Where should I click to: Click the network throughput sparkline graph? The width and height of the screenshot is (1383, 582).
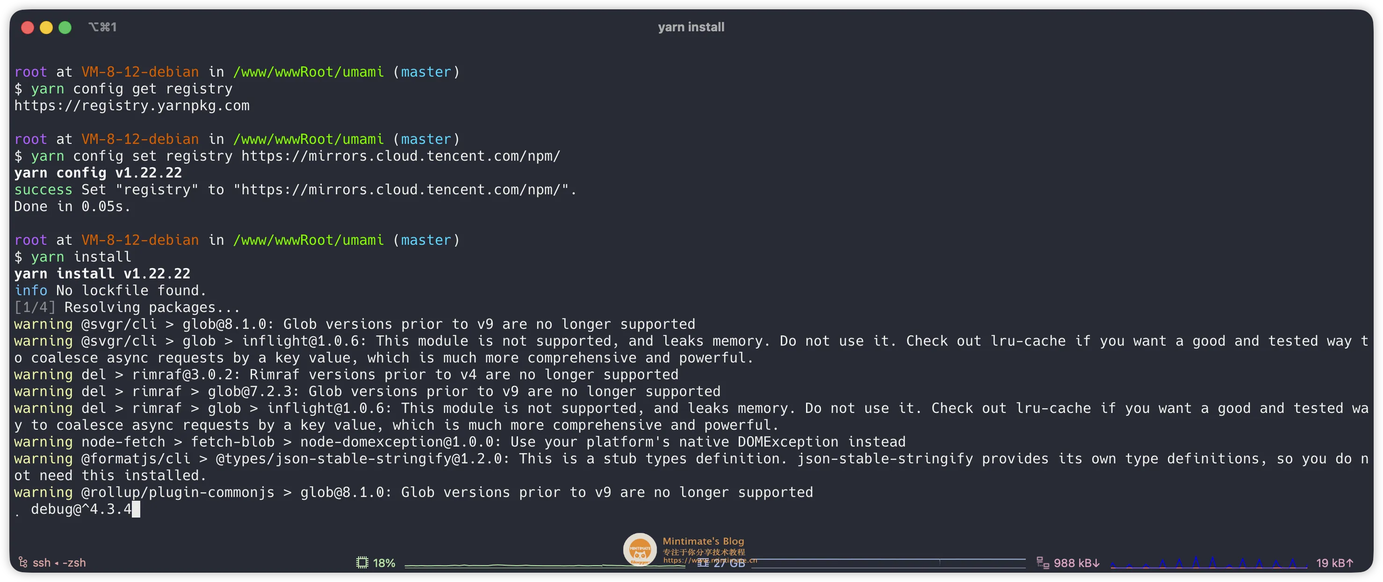click(x=1208, y=563)
